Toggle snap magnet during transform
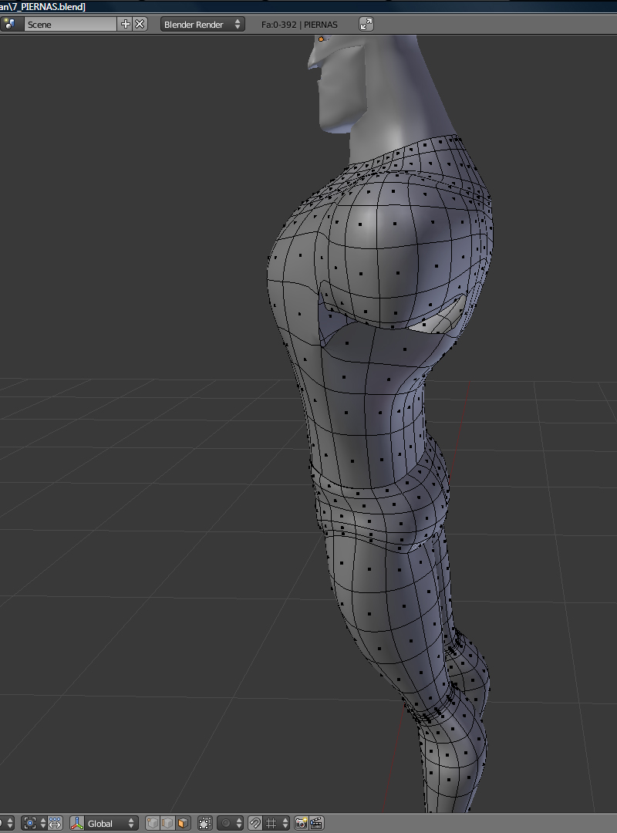Screen dimensions: 617x833 tap(255, 824)
